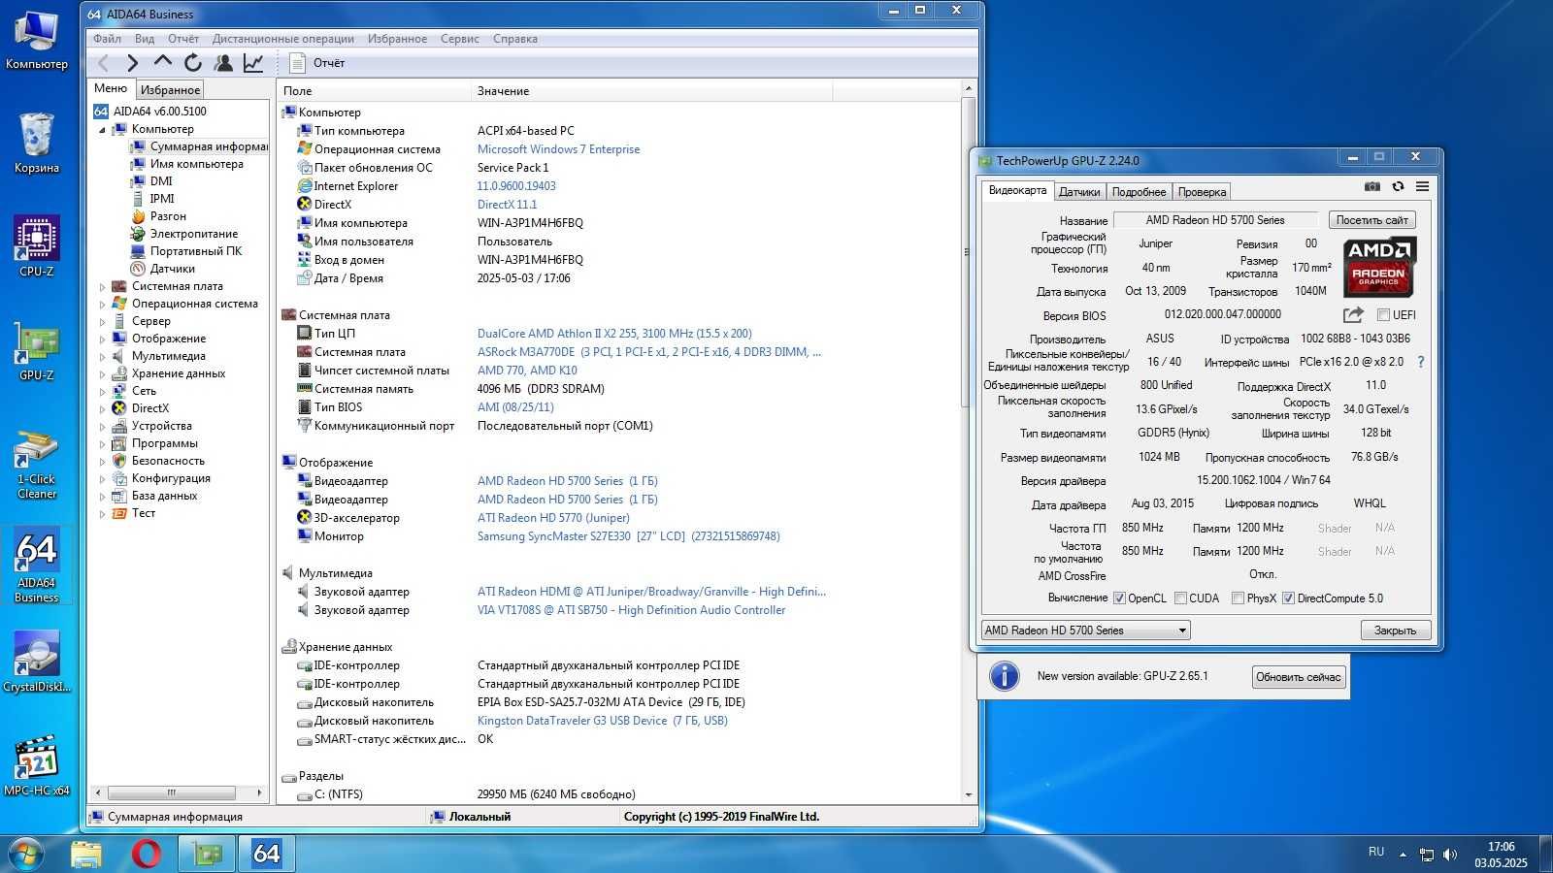Switch to the Датчики tab in GPU-Z
The width and height of the screenshot is (1553, 873).
(1079, 192)
